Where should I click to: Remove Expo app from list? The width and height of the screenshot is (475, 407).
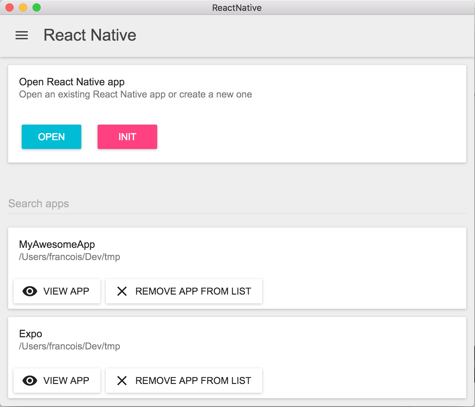click(184, 381)
